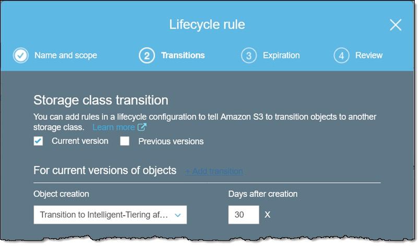
Task: Select the step 2 circle icon
Action: (147, 55)
